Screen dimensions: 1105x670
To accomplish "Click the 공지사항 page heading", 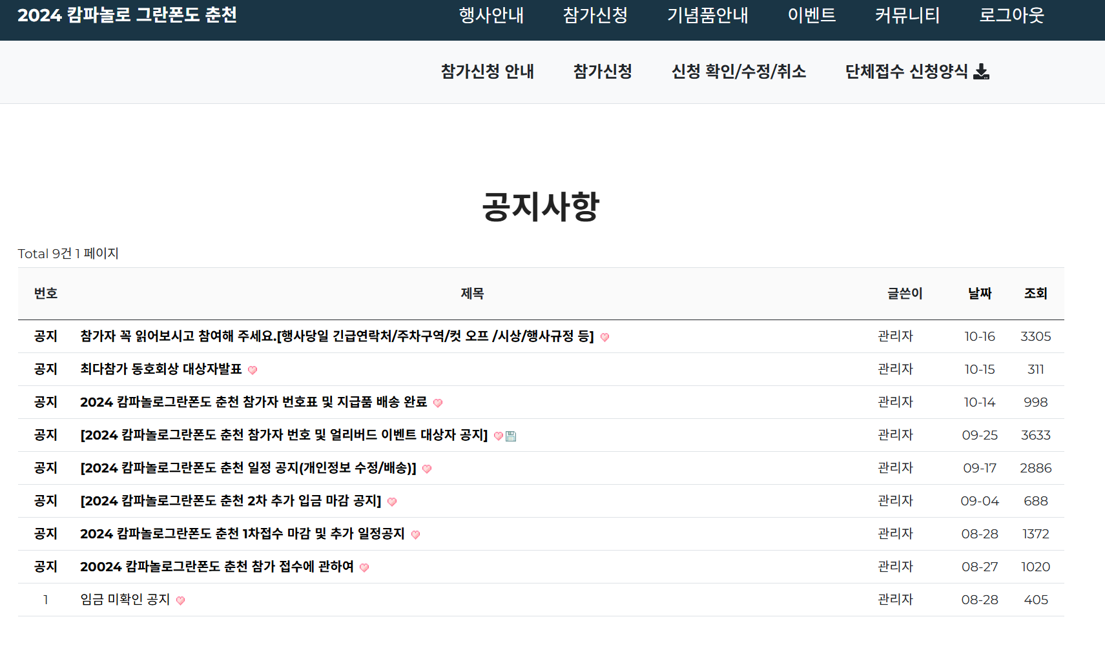I will click(541, 207).
